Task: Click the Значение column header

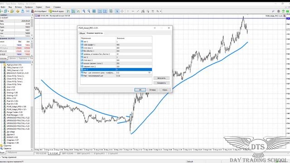Action: (134, 38)
